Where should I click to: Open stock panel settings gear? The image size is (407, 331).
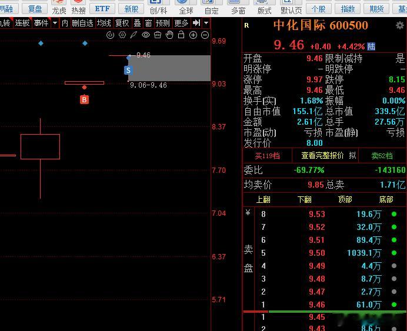pos(399,25)
